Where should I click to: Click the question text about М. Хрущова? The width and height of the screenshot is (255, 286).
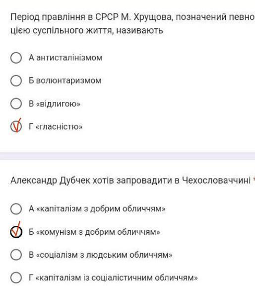coord(133,24)
